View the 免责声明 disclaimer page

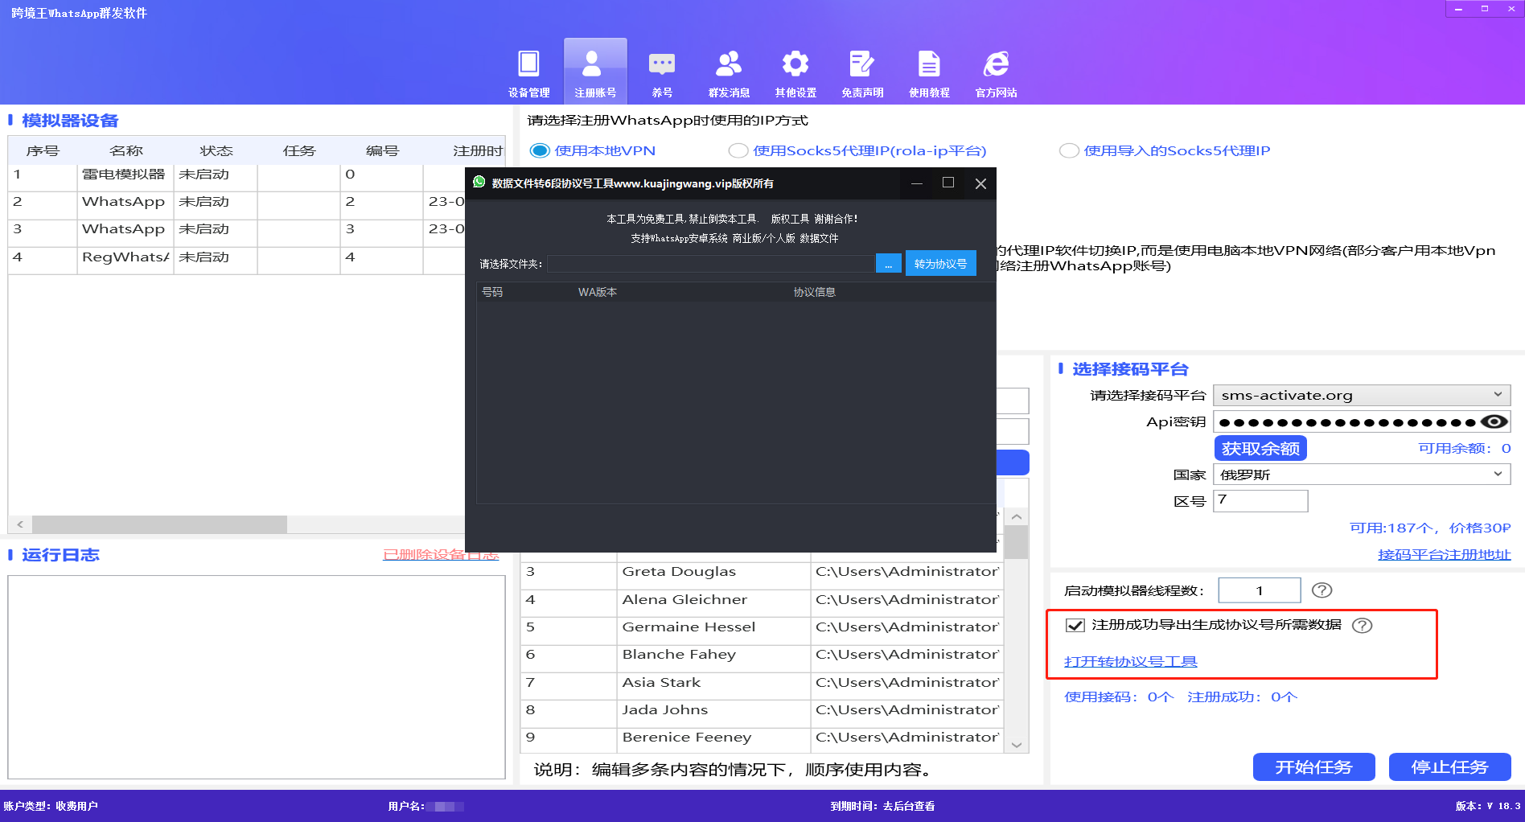[x=861, y=71]
